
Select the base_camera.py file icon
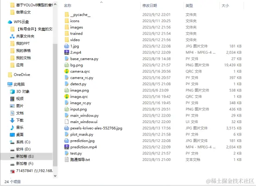point(67,59)
